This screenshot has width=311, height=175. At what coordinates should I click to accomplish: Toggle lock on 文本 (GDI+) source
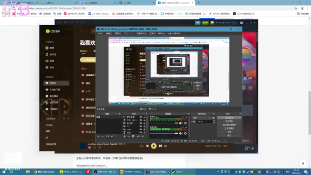144,120
